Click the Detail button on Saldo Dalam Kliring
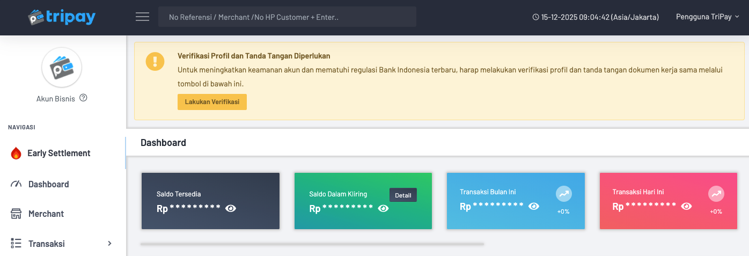Screen dimensions: 749x256 403,195
